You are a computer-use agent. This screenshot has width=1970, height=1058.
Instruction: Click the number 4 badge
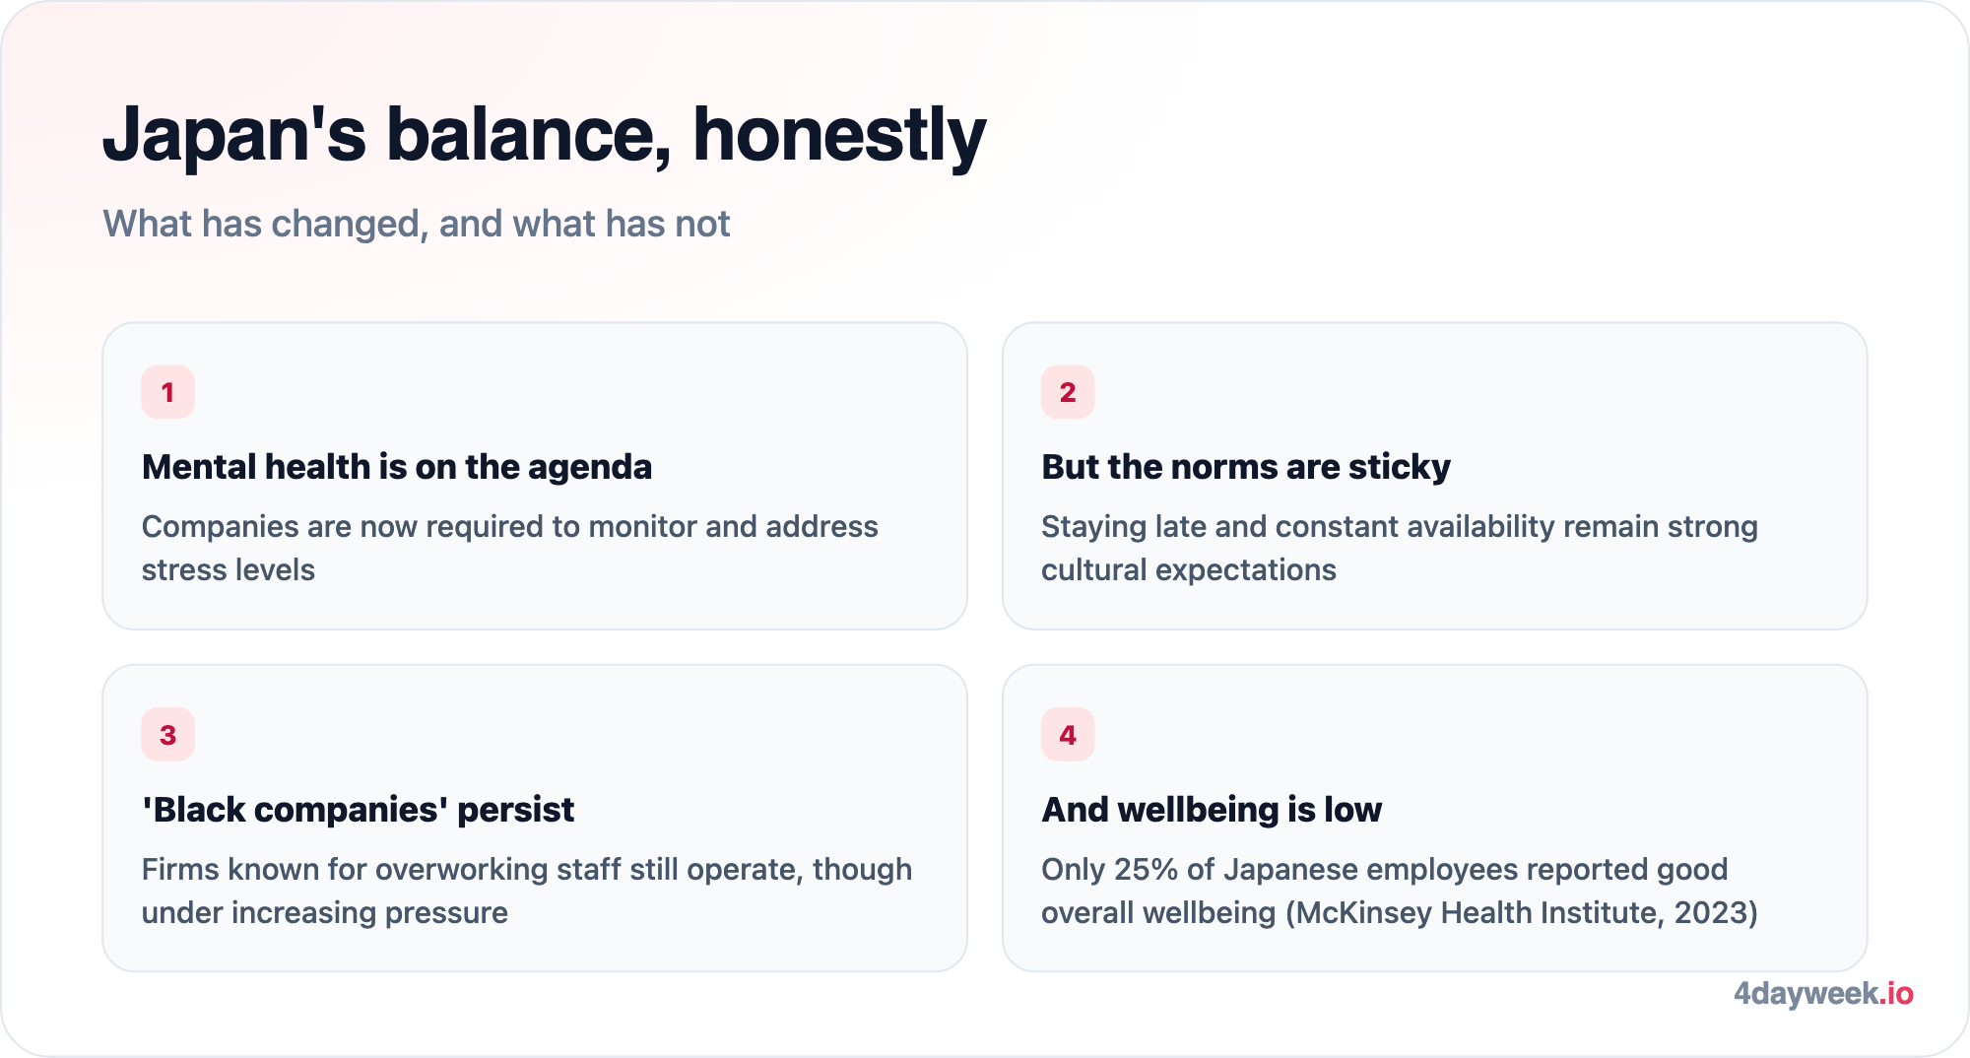click(1068, 735)
